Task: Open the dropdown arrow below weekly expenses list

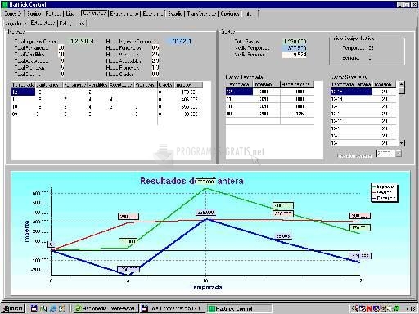Action: point(399,154)
